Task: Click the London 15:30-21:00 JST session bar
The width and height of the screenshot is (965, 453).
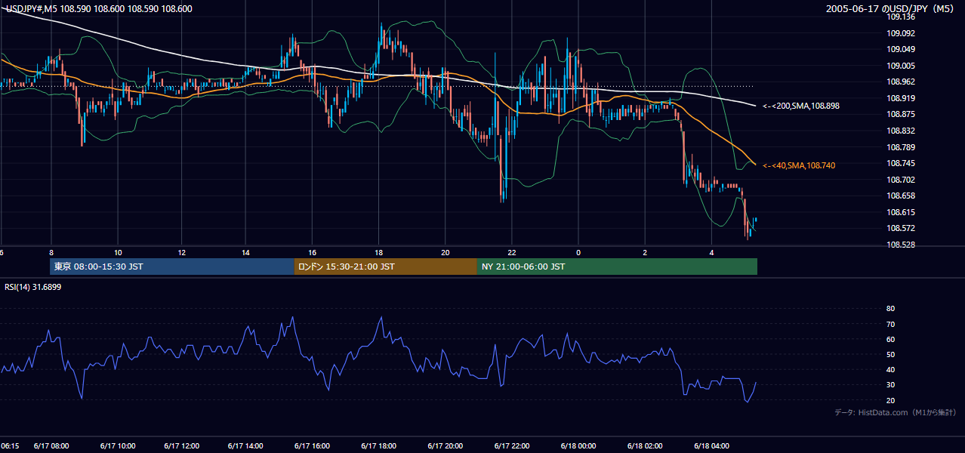Action: tap(386, 267)
